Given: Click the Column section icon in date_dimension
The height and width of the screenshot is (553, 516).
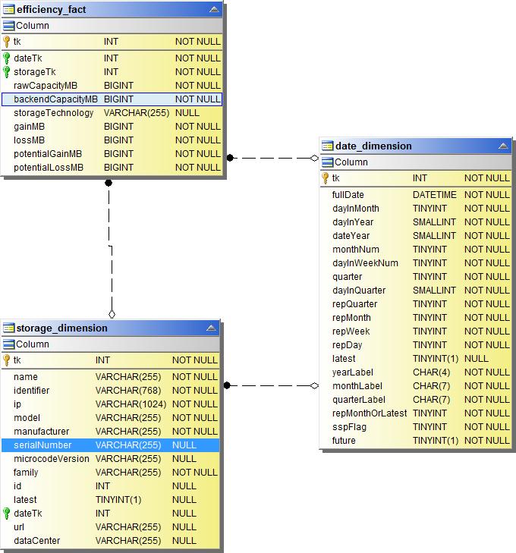Looking at the screenshot, I should click(x=327, y=162).
